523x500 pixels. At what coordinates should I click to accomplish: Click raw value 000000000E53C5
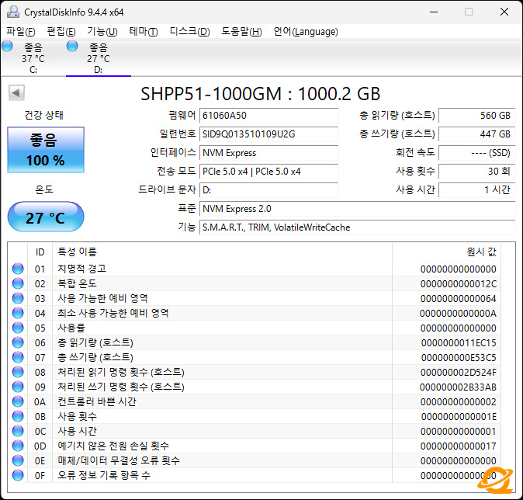tap(459, 358)
